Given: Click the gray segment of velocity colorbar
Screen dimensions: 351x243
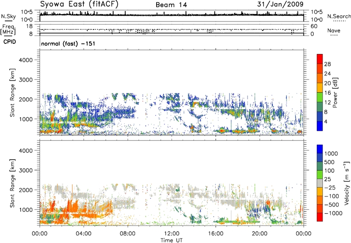Looking at the screenshot, I should pyautogui.click(x=320, y=183).
